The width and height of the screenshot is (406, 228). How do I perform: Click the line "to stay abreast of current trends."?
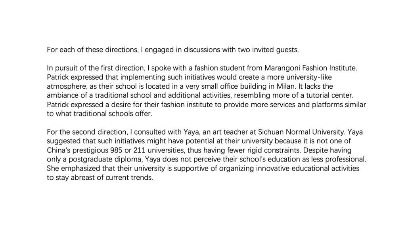[100, 177]
